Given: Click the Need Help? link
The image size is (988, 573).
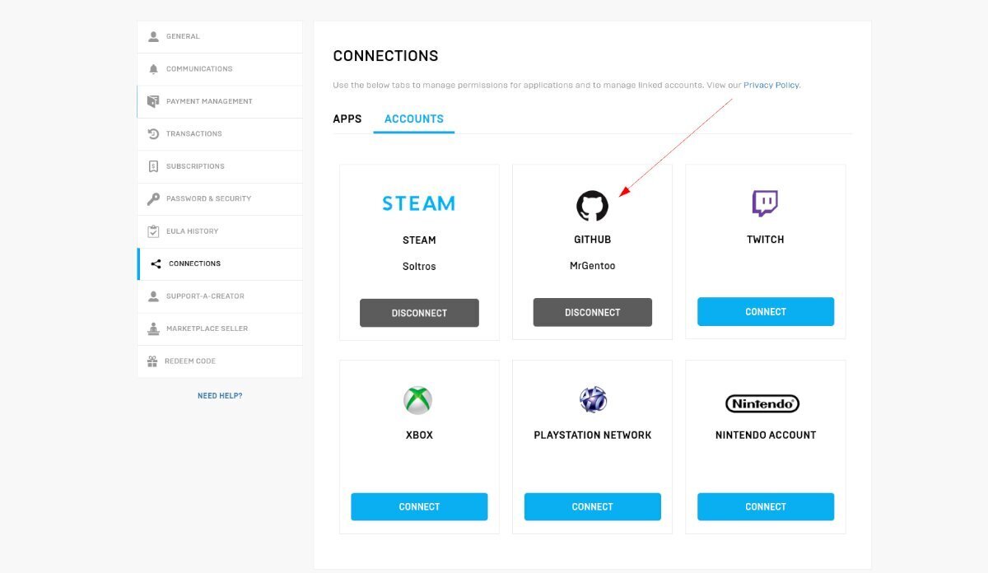Looking at the screenshot, I should coord(220,396).
